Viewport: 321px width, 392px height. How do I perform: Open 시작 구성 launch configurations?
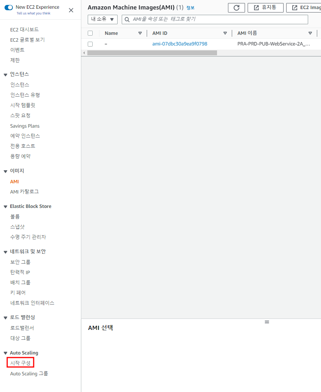tap(20, 363)
